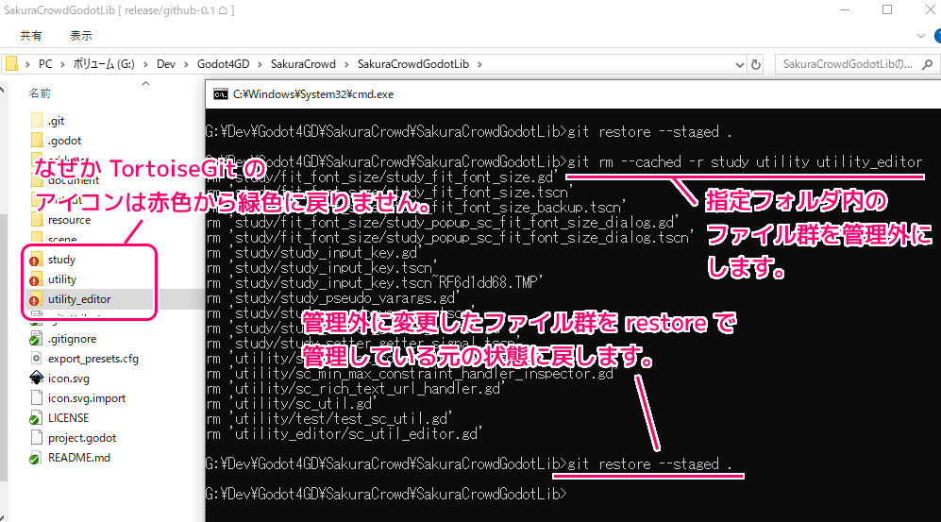Click the README.md file icon
This screenshot has width=941, height=522.
point(38,458)
